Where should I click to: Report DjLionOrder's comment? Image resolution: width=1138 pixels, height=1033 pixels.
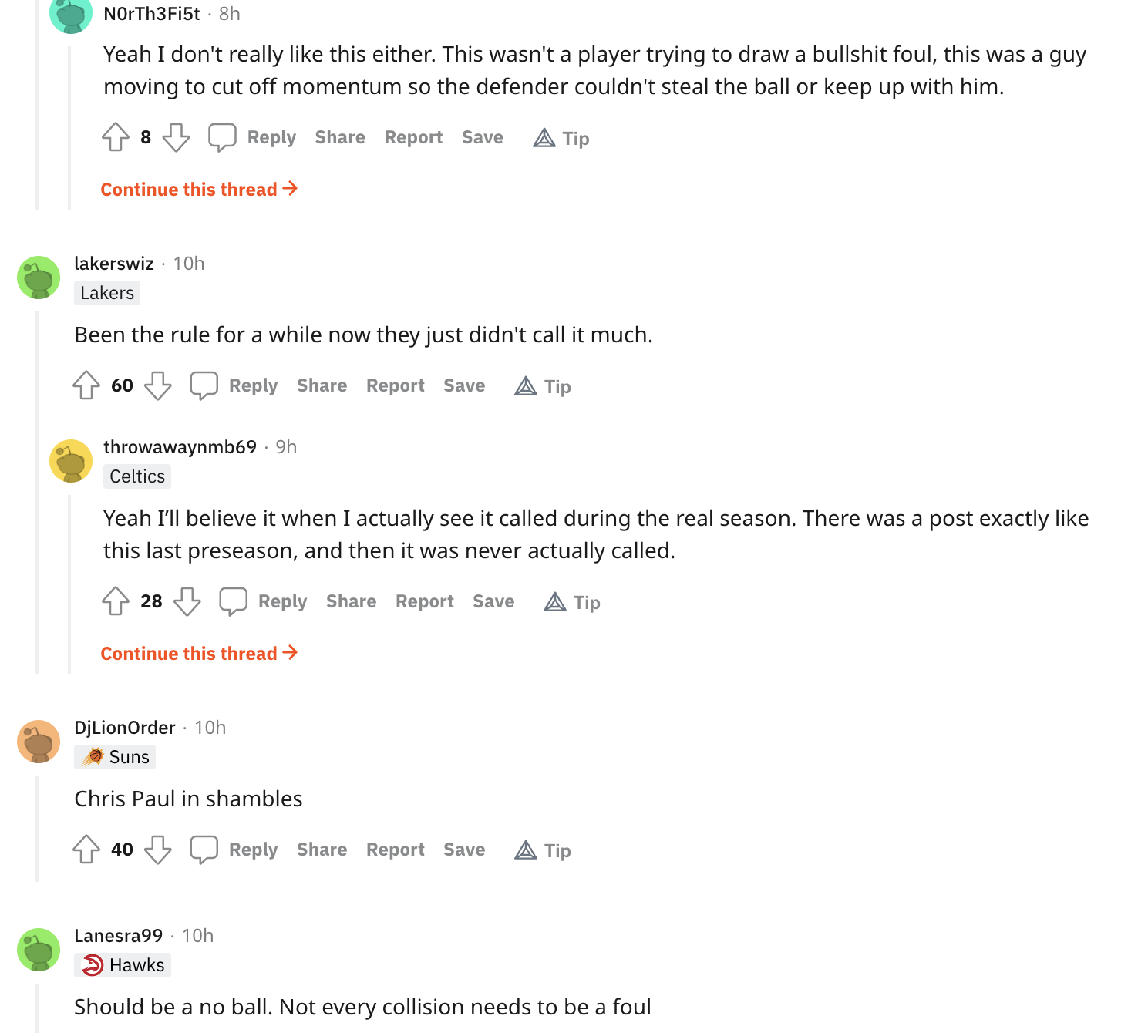395,850
